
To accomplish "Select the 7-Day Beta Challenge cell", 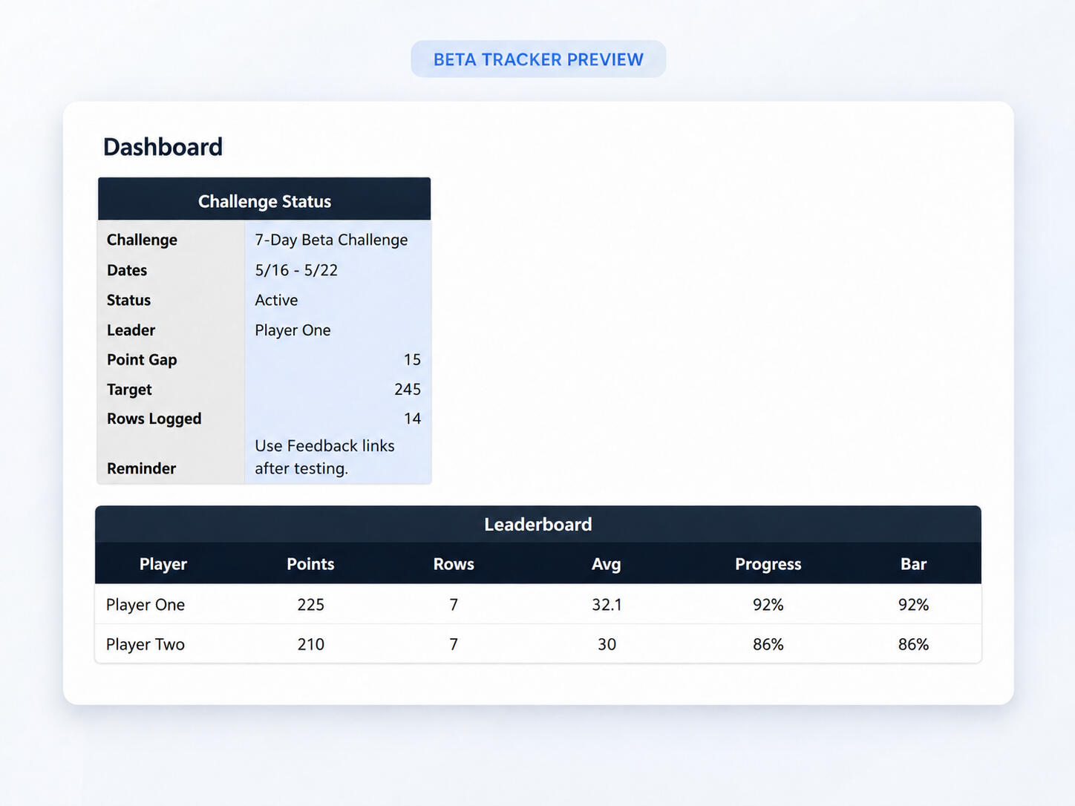I will [338, 240].
